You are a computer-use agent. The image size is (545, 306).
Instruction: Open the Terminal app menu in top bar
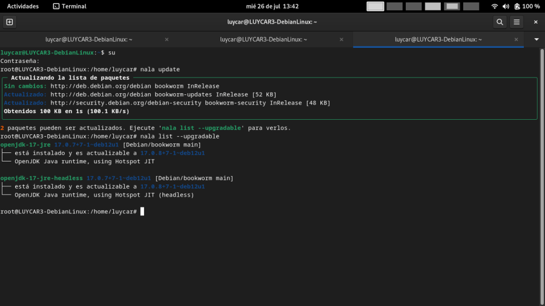[69, 6]
